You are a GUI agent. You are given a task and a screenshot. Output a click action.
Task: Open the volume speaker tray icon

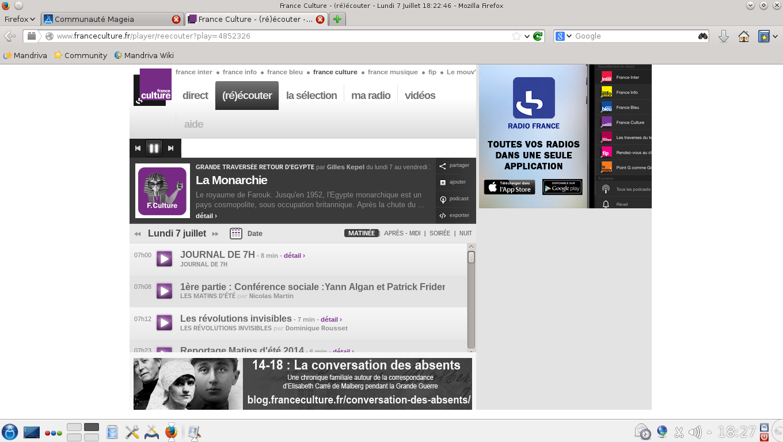pyautogui.click(x=695, y=432)
